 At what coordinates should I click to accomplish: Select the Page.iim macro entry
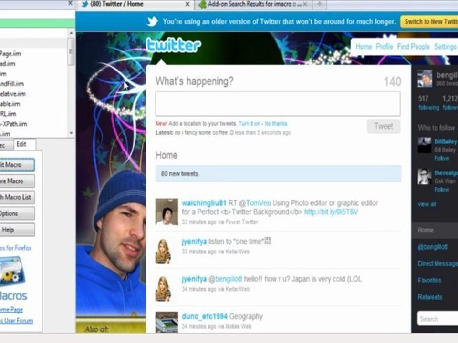point(10,54)
